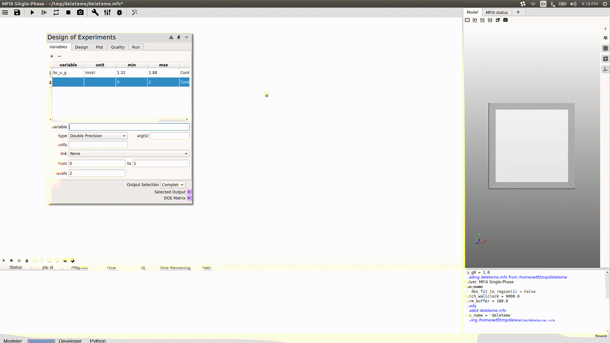Click the bug debug icon
This screenshot has height=343, width=610.
119,12
